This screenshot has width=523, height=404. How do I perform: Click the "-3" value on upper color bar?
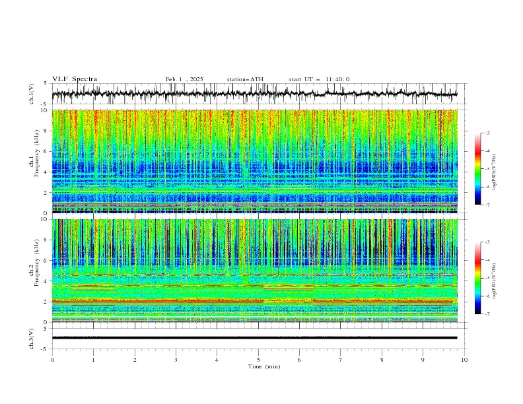point(487,133)
